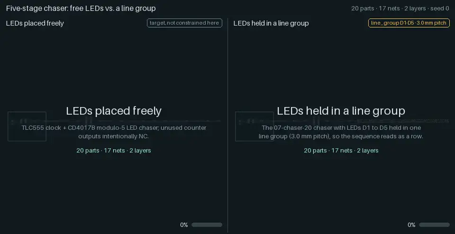Click the 'target, not constrained here' badge
The width and height of the screenshot is (455, 234).
184,23
